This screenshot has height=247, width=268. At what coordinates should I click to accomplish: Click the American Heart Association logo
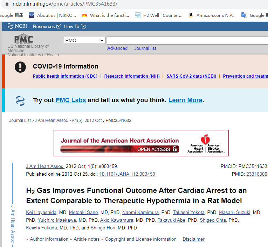206,143
